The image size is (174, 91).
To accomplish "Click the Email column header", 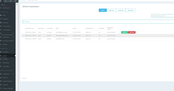I will click(57, 28).
